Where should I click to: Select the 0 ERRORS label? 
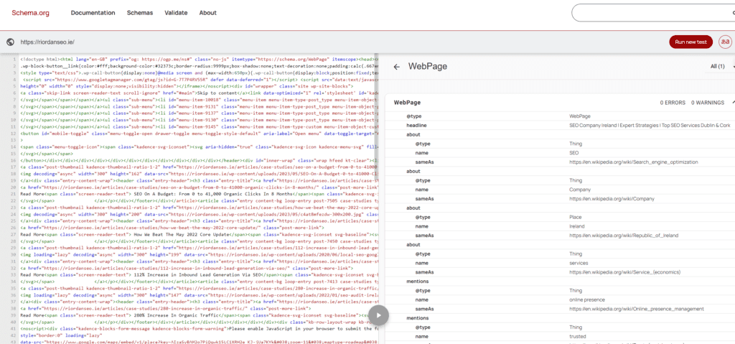[x=673, y=102]
